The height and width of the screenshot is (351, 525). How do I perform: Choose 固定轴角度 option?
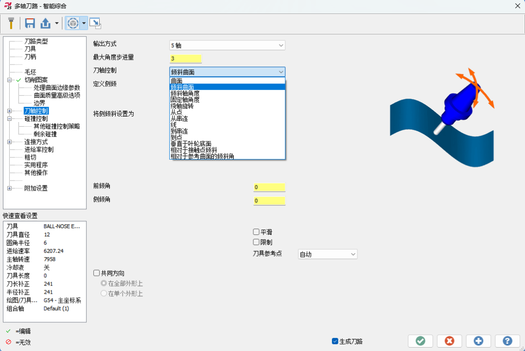point(227,100)
